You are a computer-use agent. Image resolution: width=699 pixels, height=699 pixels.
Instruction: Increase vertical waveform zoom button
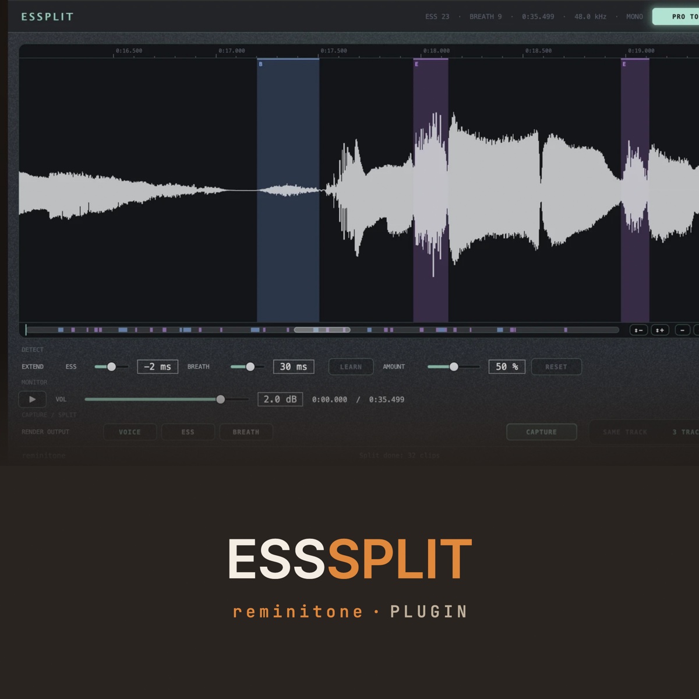point(660,330)
